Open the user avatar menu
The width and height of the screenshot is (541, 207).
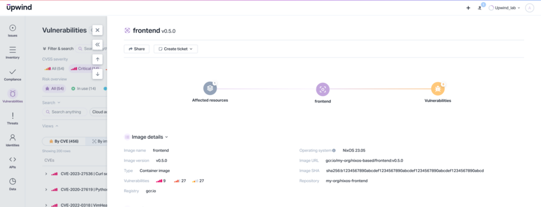tap(529, 8)
